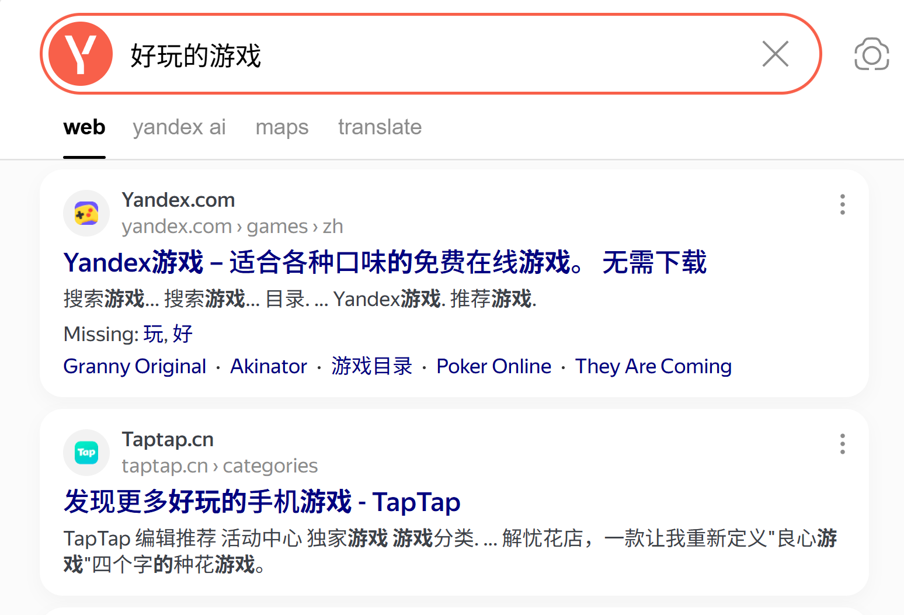Open the Granny Original sitelink
The height and width of the screenshot is (615, 904).
click(135, 366)
